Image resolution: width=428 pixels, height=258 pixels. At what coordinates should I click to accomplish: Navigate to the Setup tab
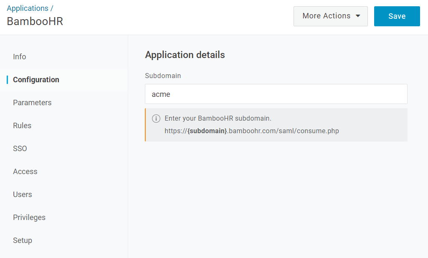click(23, 240)
